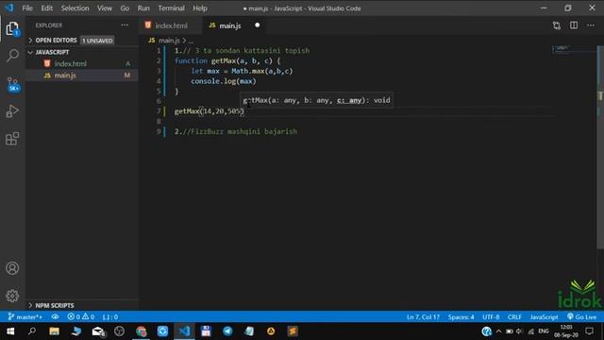Click the ENG input language indicator
This screenshot has width=604, height=340.
pos(544,331)
